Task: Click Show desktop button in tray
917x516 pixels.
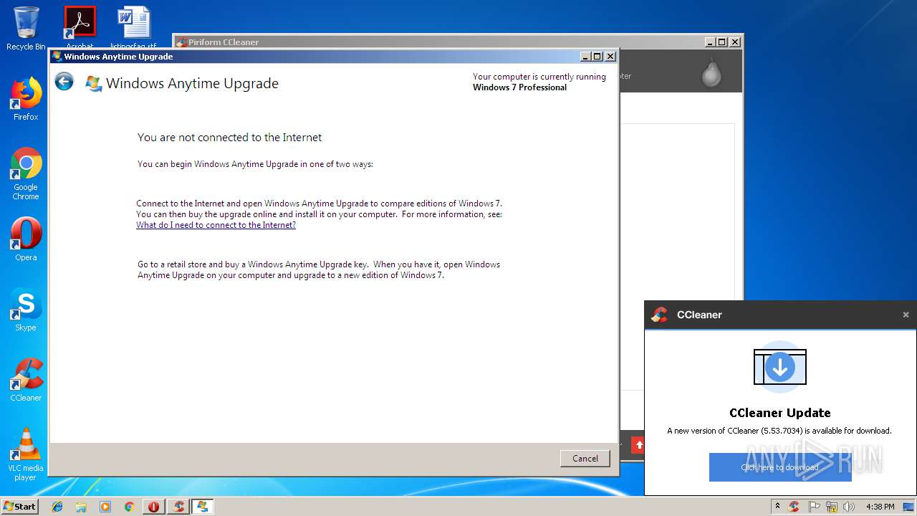Action: (x=909, y=507)
